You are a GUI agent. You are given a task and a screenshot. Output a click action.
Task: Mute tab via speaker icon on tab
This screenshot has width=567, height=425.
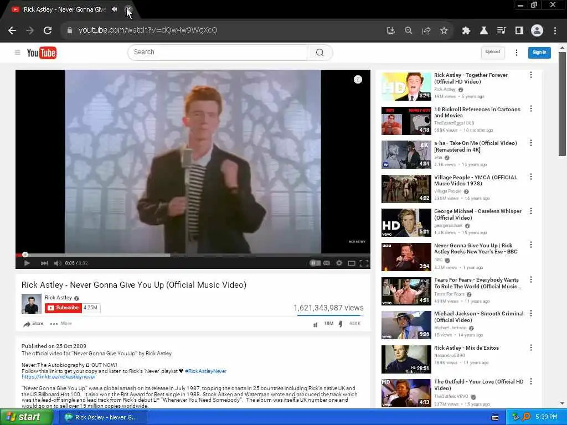114,9
